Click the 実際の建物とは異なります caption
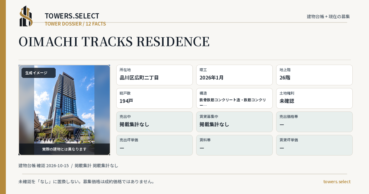This screenshot has height=194, width=369. point(64,149)
